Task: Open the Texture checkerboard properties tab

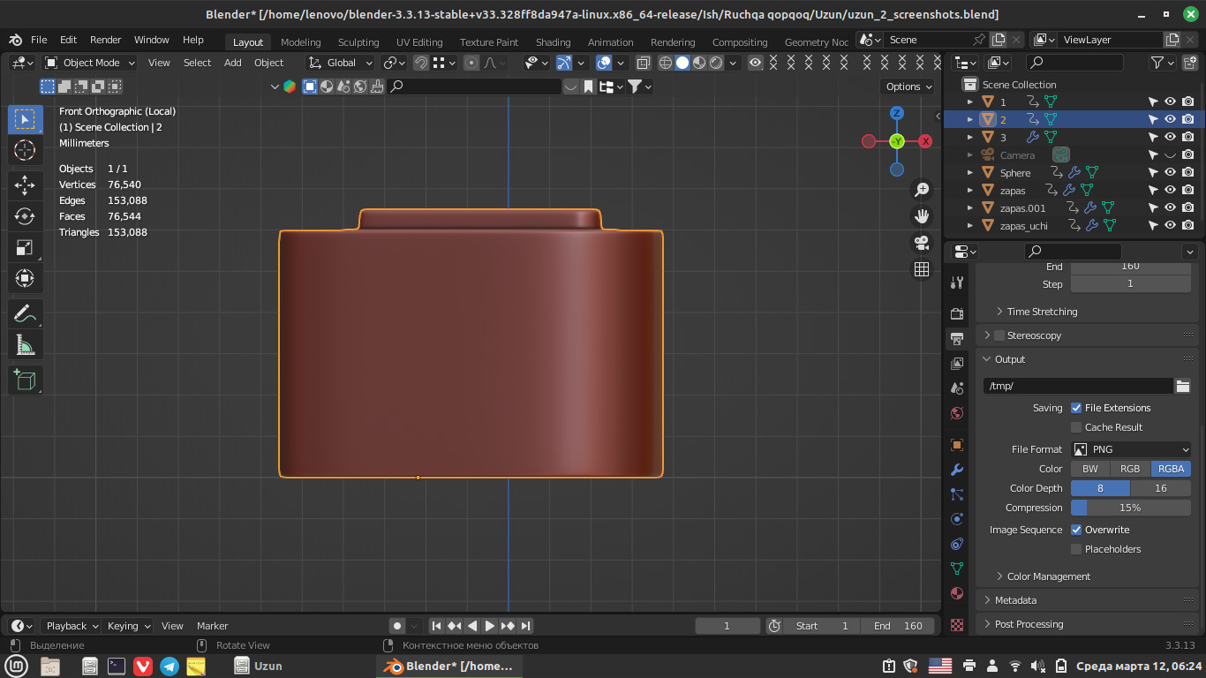Action: click(957, 624)
